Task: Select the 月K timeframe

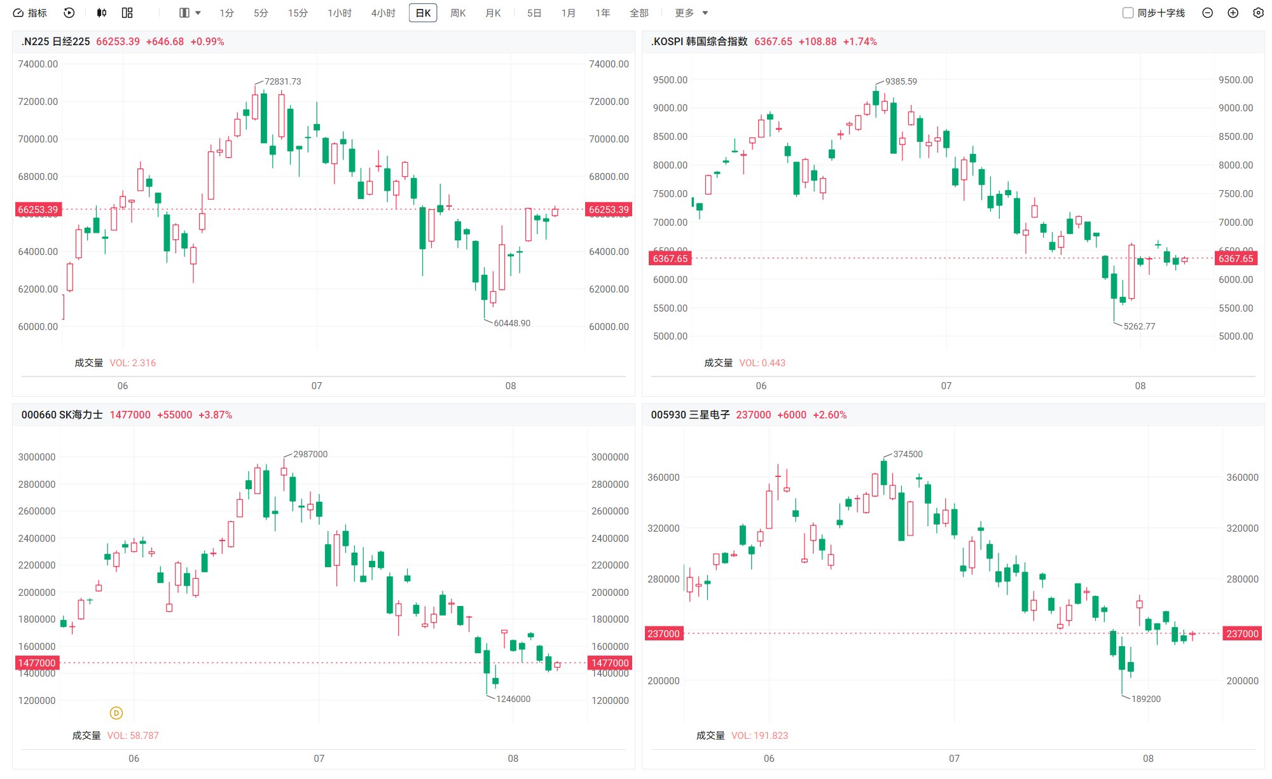Action: pyautogui.click(x=493, y=13)
